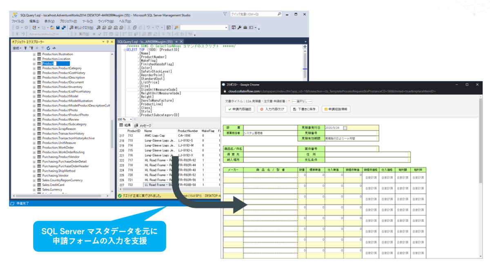Viewport: 490px width, 262px height.
Task: Click the Undo arrow in SSMS toolbar
Action: (149, 28)
